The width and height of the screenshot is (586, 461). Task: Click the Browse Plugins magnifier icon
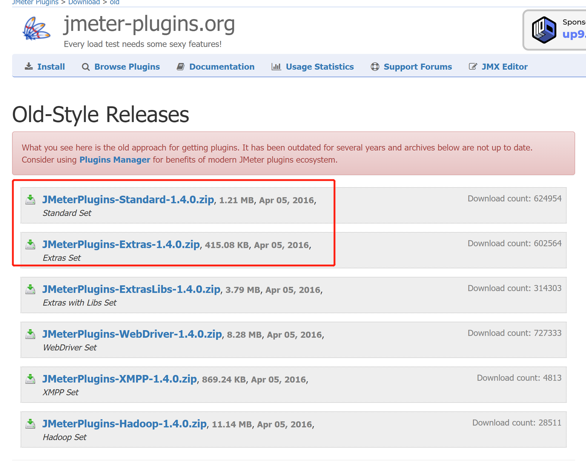[86, 67]
